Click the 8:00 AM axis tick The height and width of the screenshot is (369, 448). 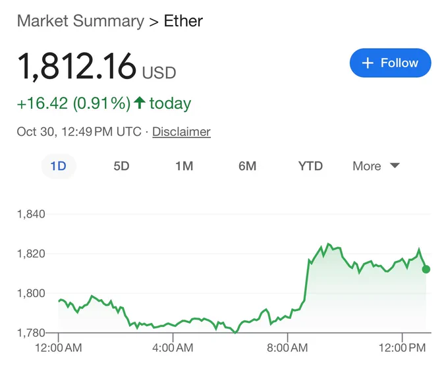288,337
